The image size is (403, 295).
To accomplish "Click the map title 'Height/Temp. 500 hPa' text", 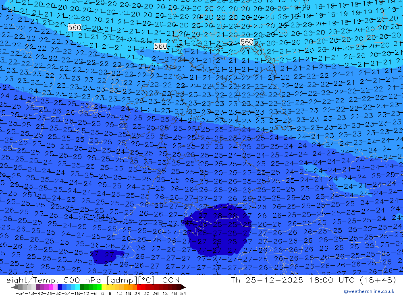I will click(x=52, y=280).
